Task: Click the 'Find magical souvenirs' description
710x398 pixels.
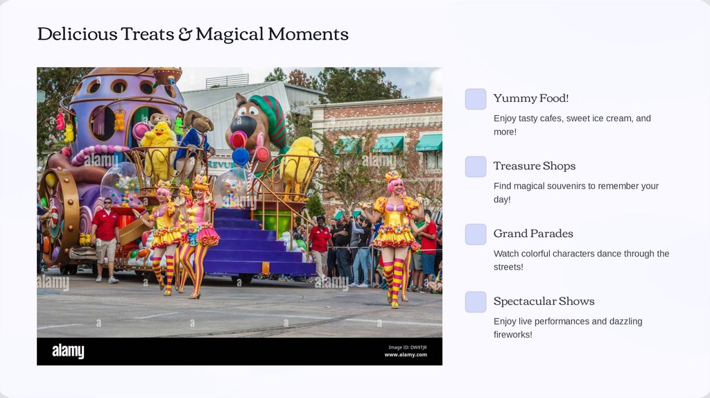Action: coord(576,193)
